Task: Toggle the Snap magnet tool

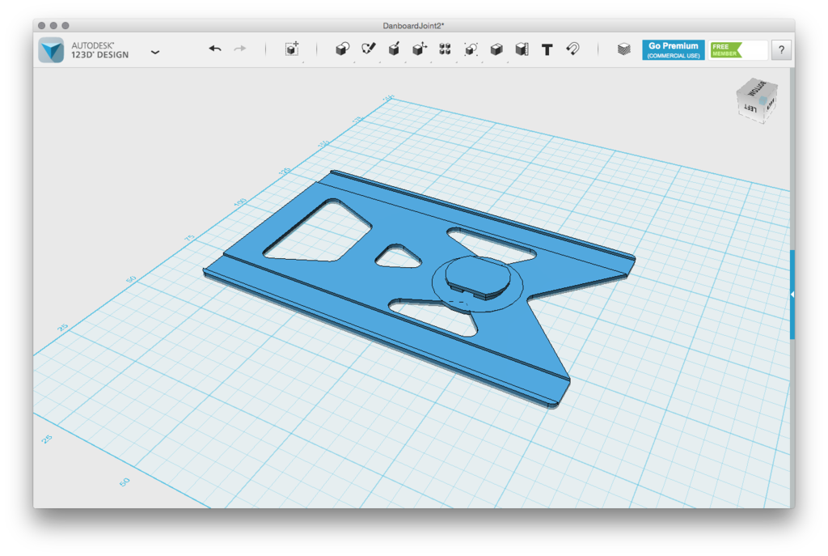Action: [x=573, y=49]
